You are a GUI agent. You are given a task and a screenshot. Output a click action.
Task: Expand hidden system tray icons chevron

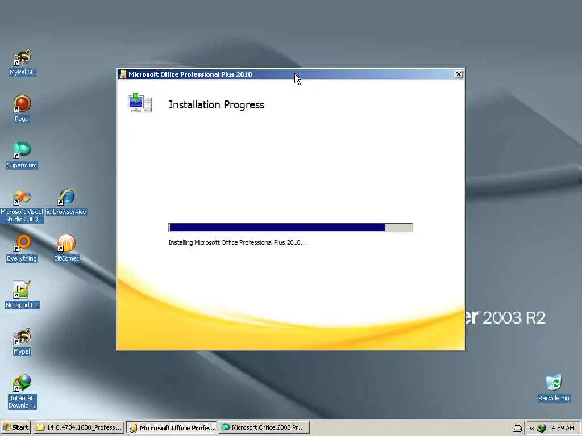pos(531,428)
